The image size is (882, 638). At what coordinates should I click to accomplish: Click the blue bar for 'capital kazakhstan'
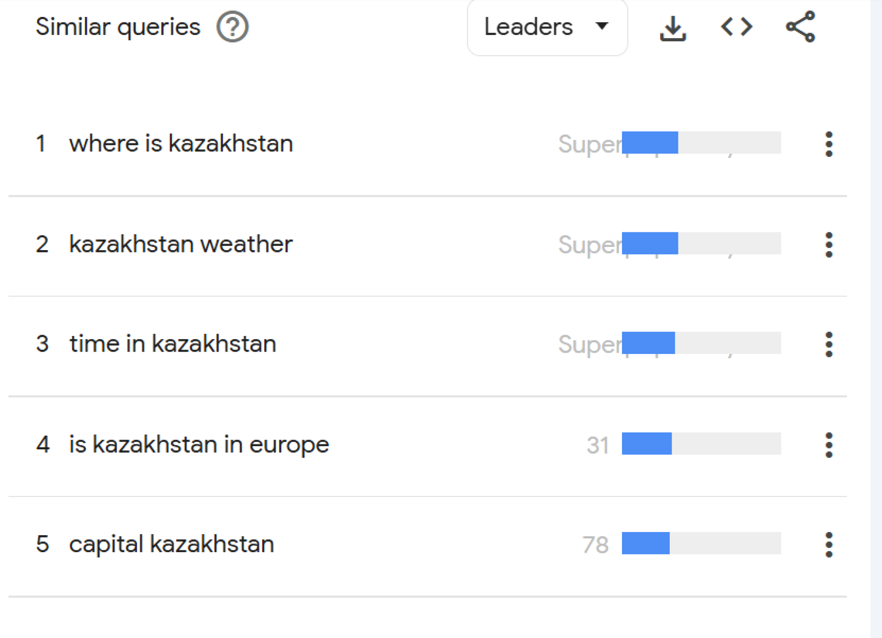(645, 543)
